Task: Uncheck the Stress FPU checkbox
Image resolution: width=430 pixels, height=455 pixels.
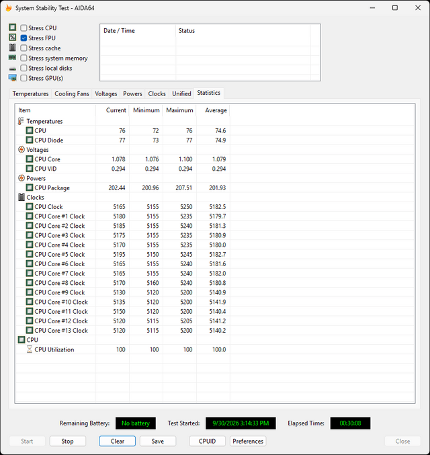Action: pos(24,38)
